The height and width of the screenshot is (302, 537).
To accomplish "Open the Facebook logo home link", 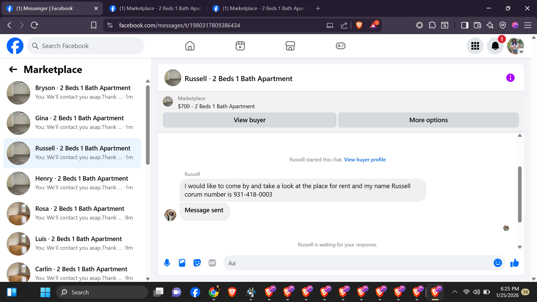I will click(x=15, y=46).
